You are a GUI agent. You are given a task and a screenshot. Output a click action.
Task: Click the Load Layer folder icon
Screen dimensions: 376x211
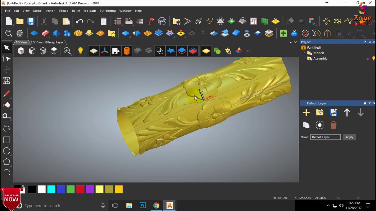point(320,112)
